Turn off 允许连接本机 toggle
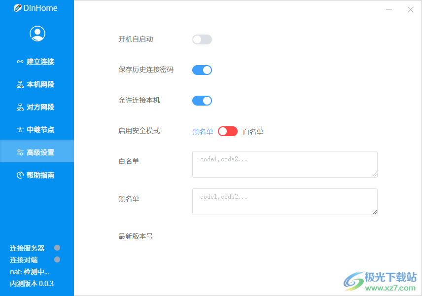Screen dimensions: 422x296 pos(202,100)
